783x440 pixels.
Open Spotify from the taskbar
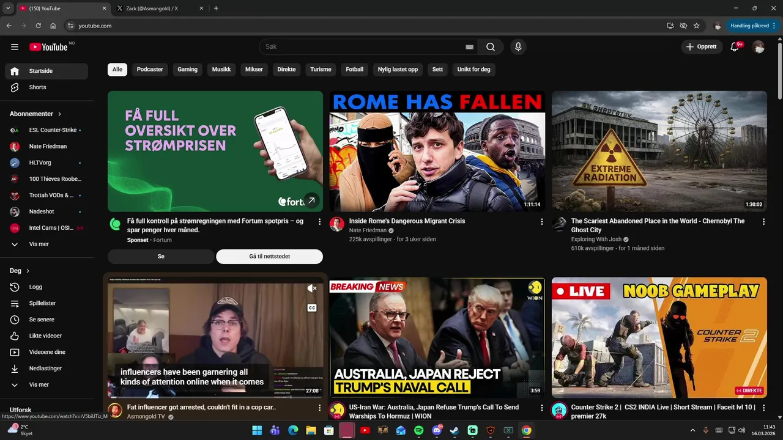coord(418,431)
